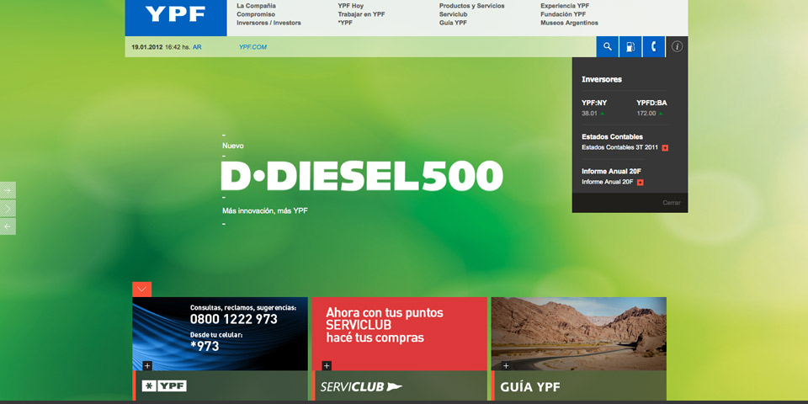Screen dimensions: 808x404
Task: Click the Más innovación, más YPF tagline
Action: coord(265,210)
